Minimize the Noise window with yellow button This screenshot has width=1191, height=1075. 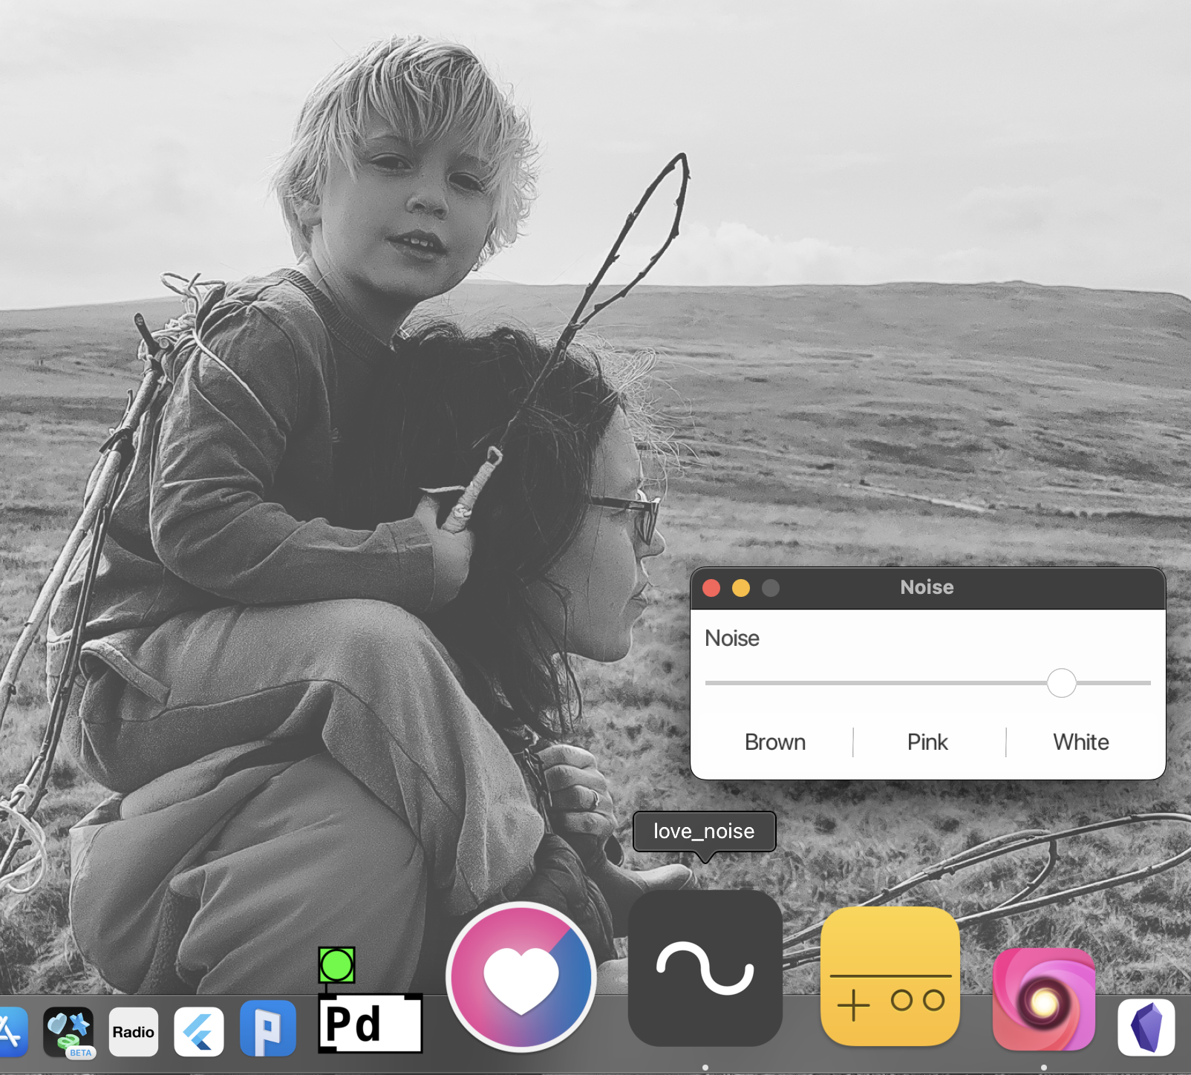point(741,588)
